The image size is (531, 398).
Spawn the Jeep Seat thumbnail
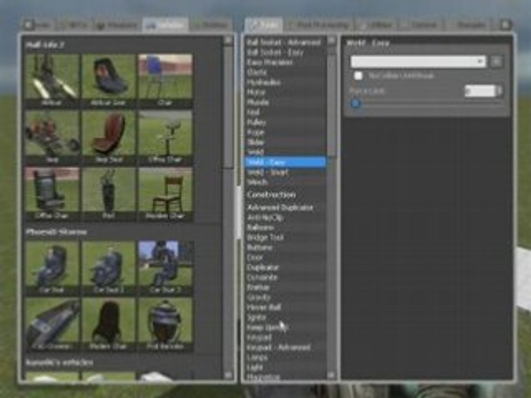(108, 138)
